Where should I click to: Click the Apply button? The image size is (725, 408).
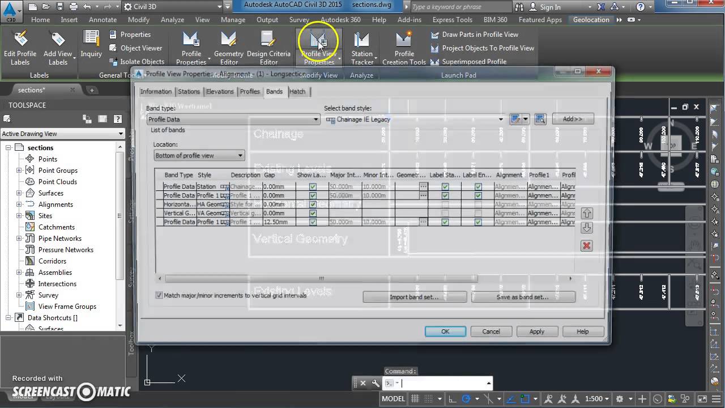coord(537,331)
